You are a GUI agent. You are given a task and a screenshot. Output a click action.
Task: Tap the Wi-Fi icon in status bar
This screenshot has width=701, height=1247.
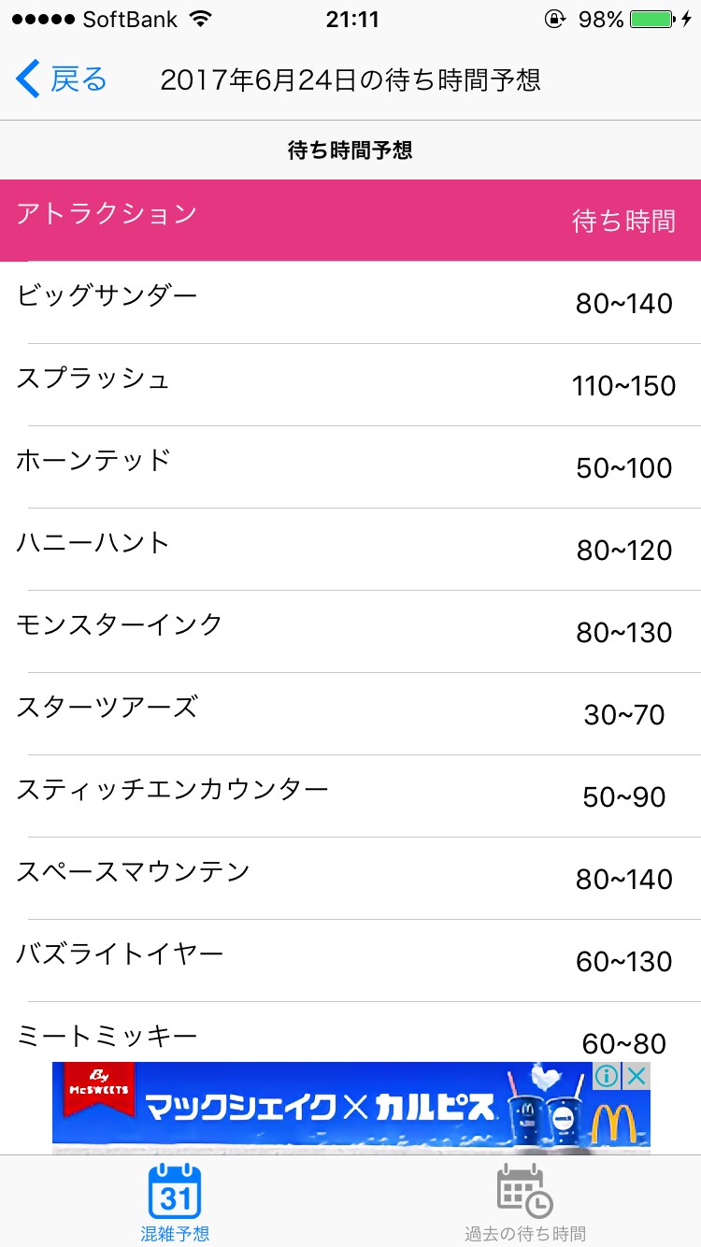199,20
